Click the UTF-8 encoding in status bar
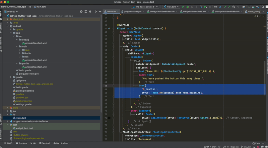 coord(225,147)
